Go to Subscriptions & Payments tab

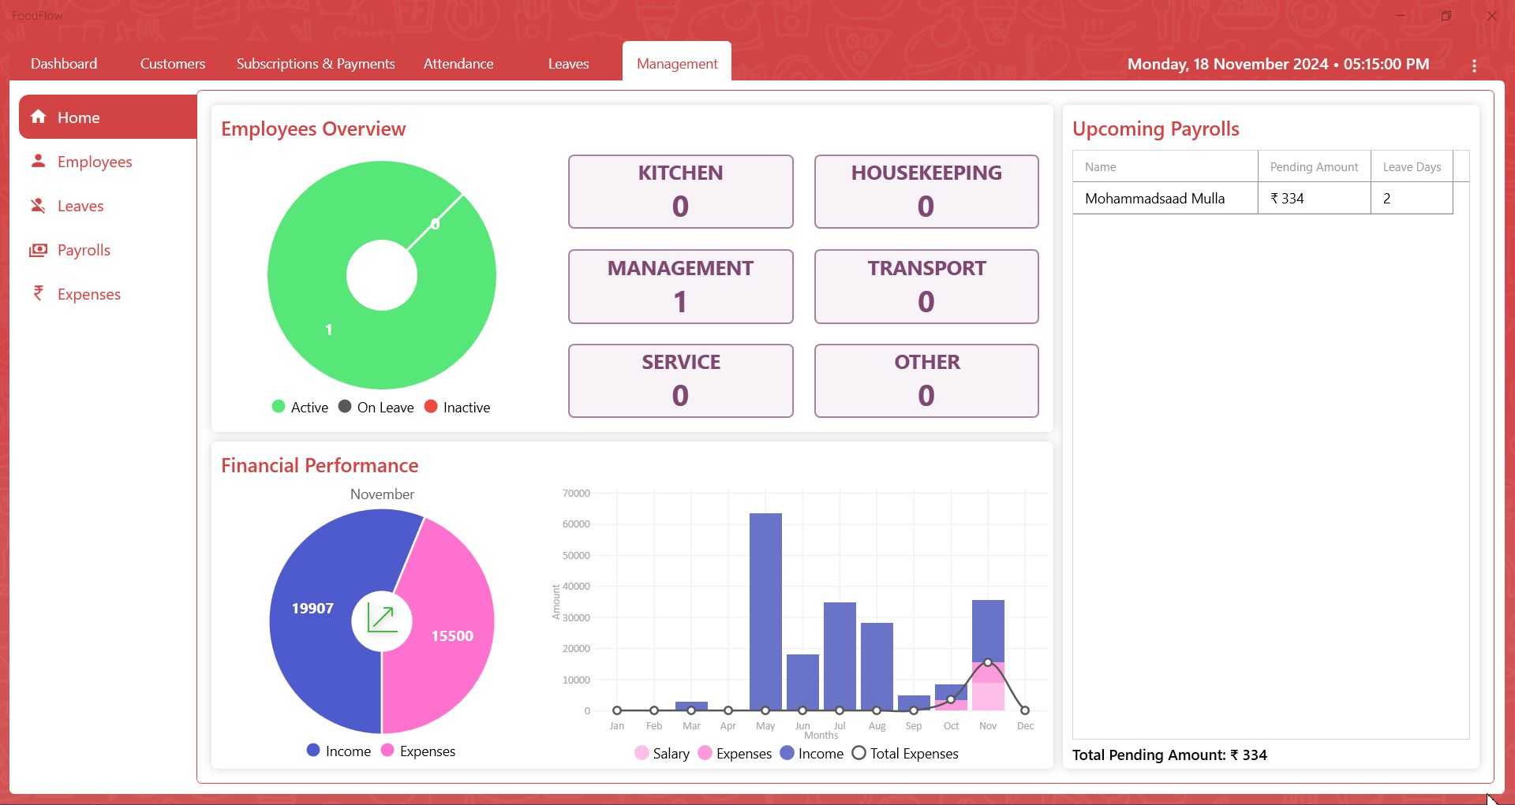[316, 64]
